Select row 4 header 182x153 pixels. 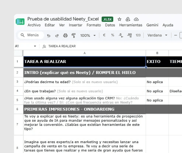(x=17, y=91)
